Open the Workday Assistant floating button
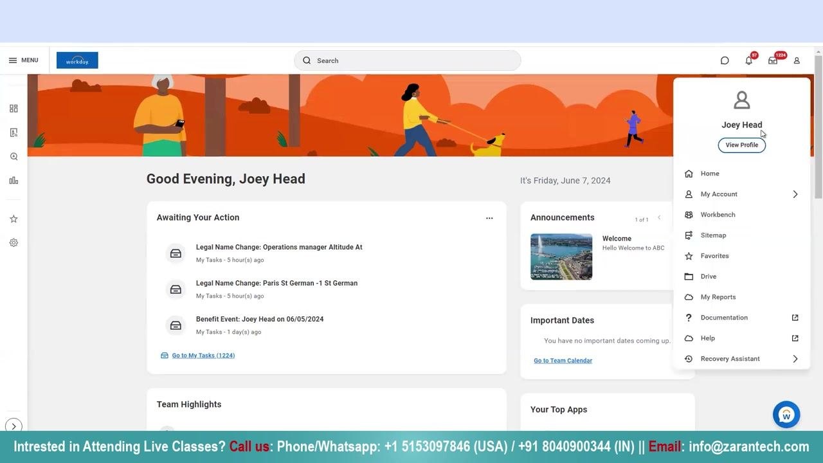The image size is (823, 463). [x=786, y=415]
